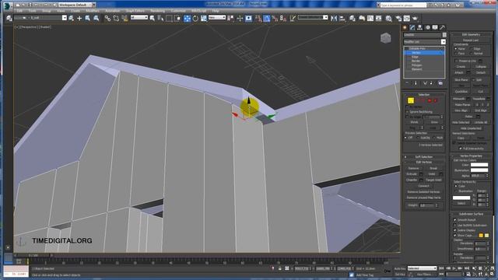Open the Curve Editor icon
Viewport: 498px width, 280px height.
coord(370,18)
